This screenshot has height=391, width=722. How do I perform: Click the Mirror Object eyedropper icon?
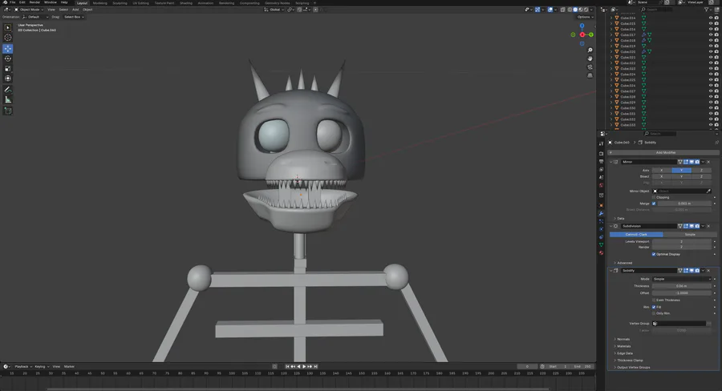coord(708,191)
